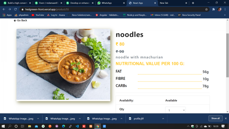
Task: Open Chrome's three-dot menu
Action: (x=225, y=9)
